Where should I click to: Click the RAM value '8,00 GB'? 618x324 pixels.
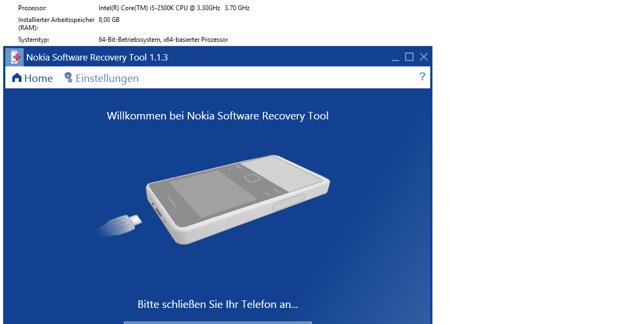point(109,20)
